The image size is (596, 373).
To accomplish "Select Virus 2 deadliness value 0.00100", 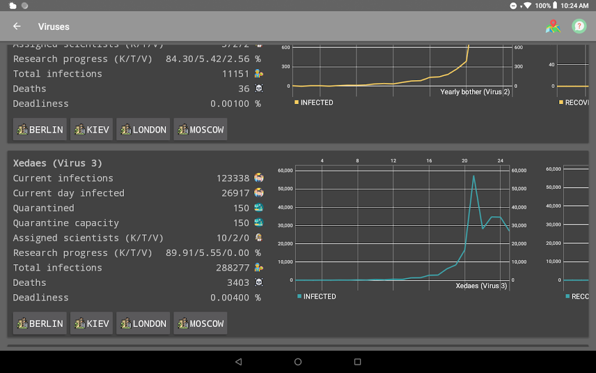I will pyautogui.click(x=230, y=103).
